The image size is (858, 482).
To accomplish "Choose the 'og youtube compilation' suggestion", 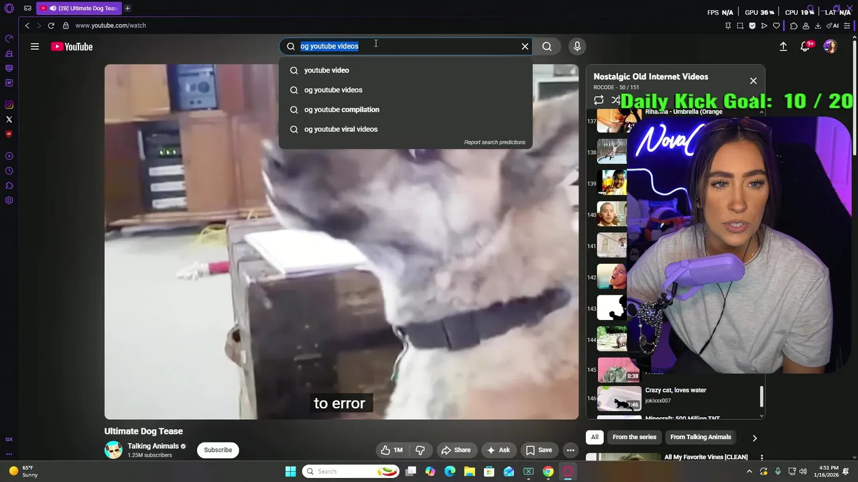I will 406,110.
